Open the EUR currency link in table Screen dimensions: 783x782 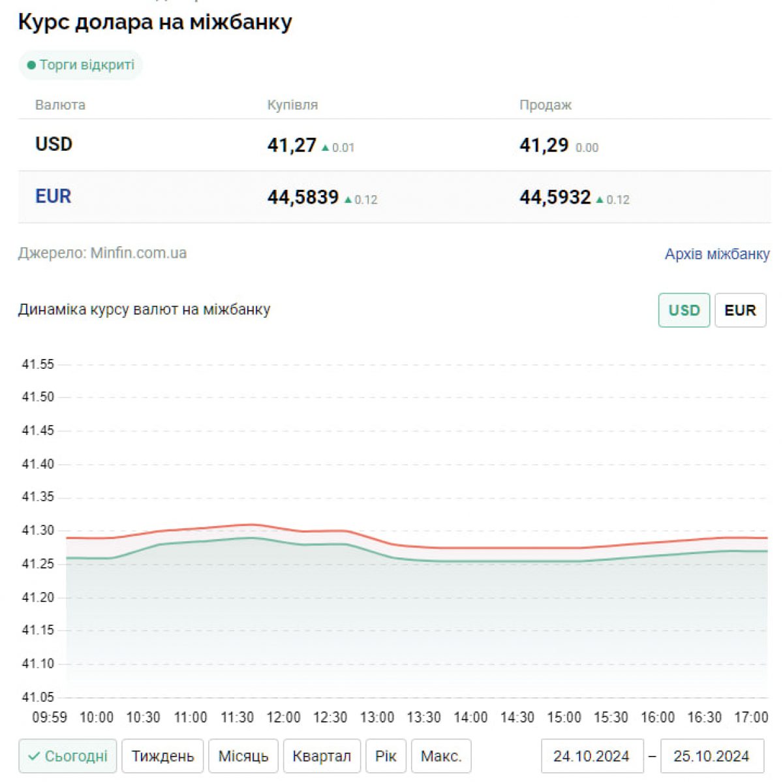(53, 196)
